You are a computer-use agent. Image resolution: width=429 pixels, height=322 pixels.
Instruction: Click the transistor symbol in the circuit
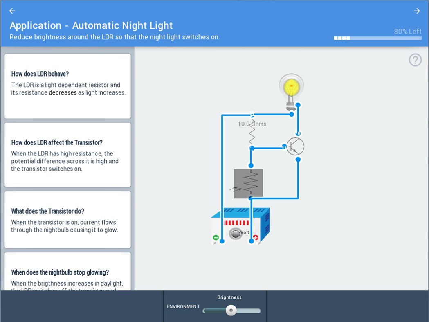pyautogui.click(x=295, y=146)
